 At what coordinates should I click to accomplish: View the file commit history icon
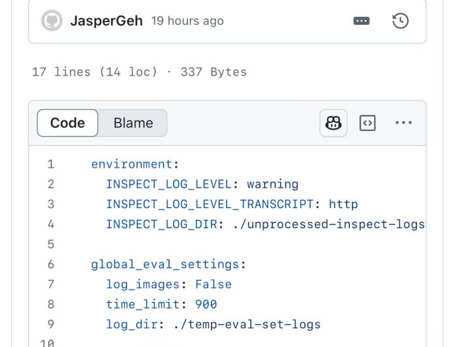400,21
